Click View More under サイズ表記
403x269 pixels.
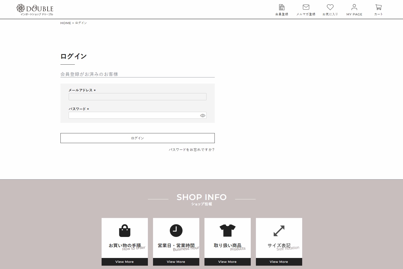[279, 262]
